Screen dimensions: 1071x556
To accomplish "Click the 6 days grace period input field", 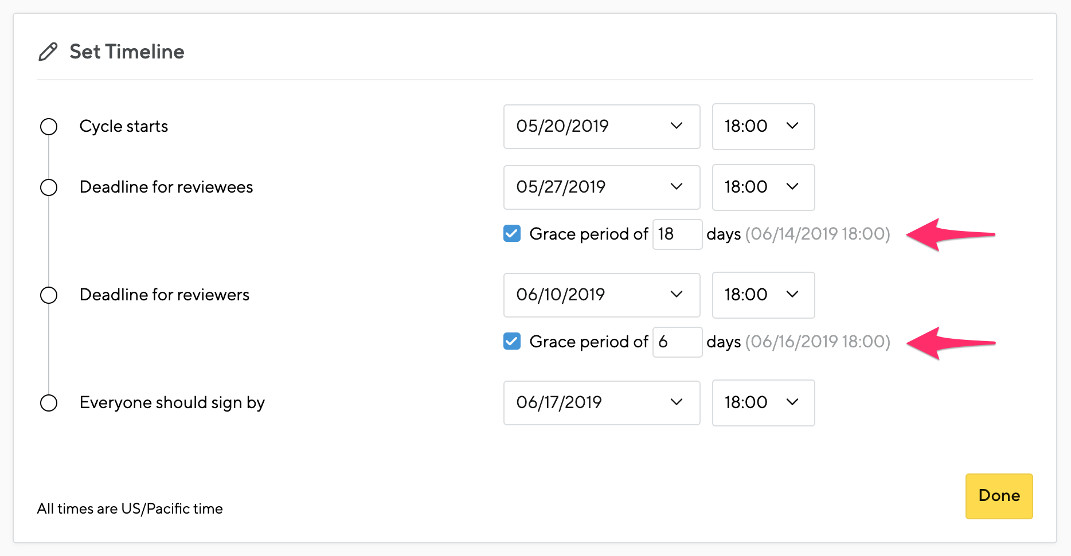I will click(677, 342).
